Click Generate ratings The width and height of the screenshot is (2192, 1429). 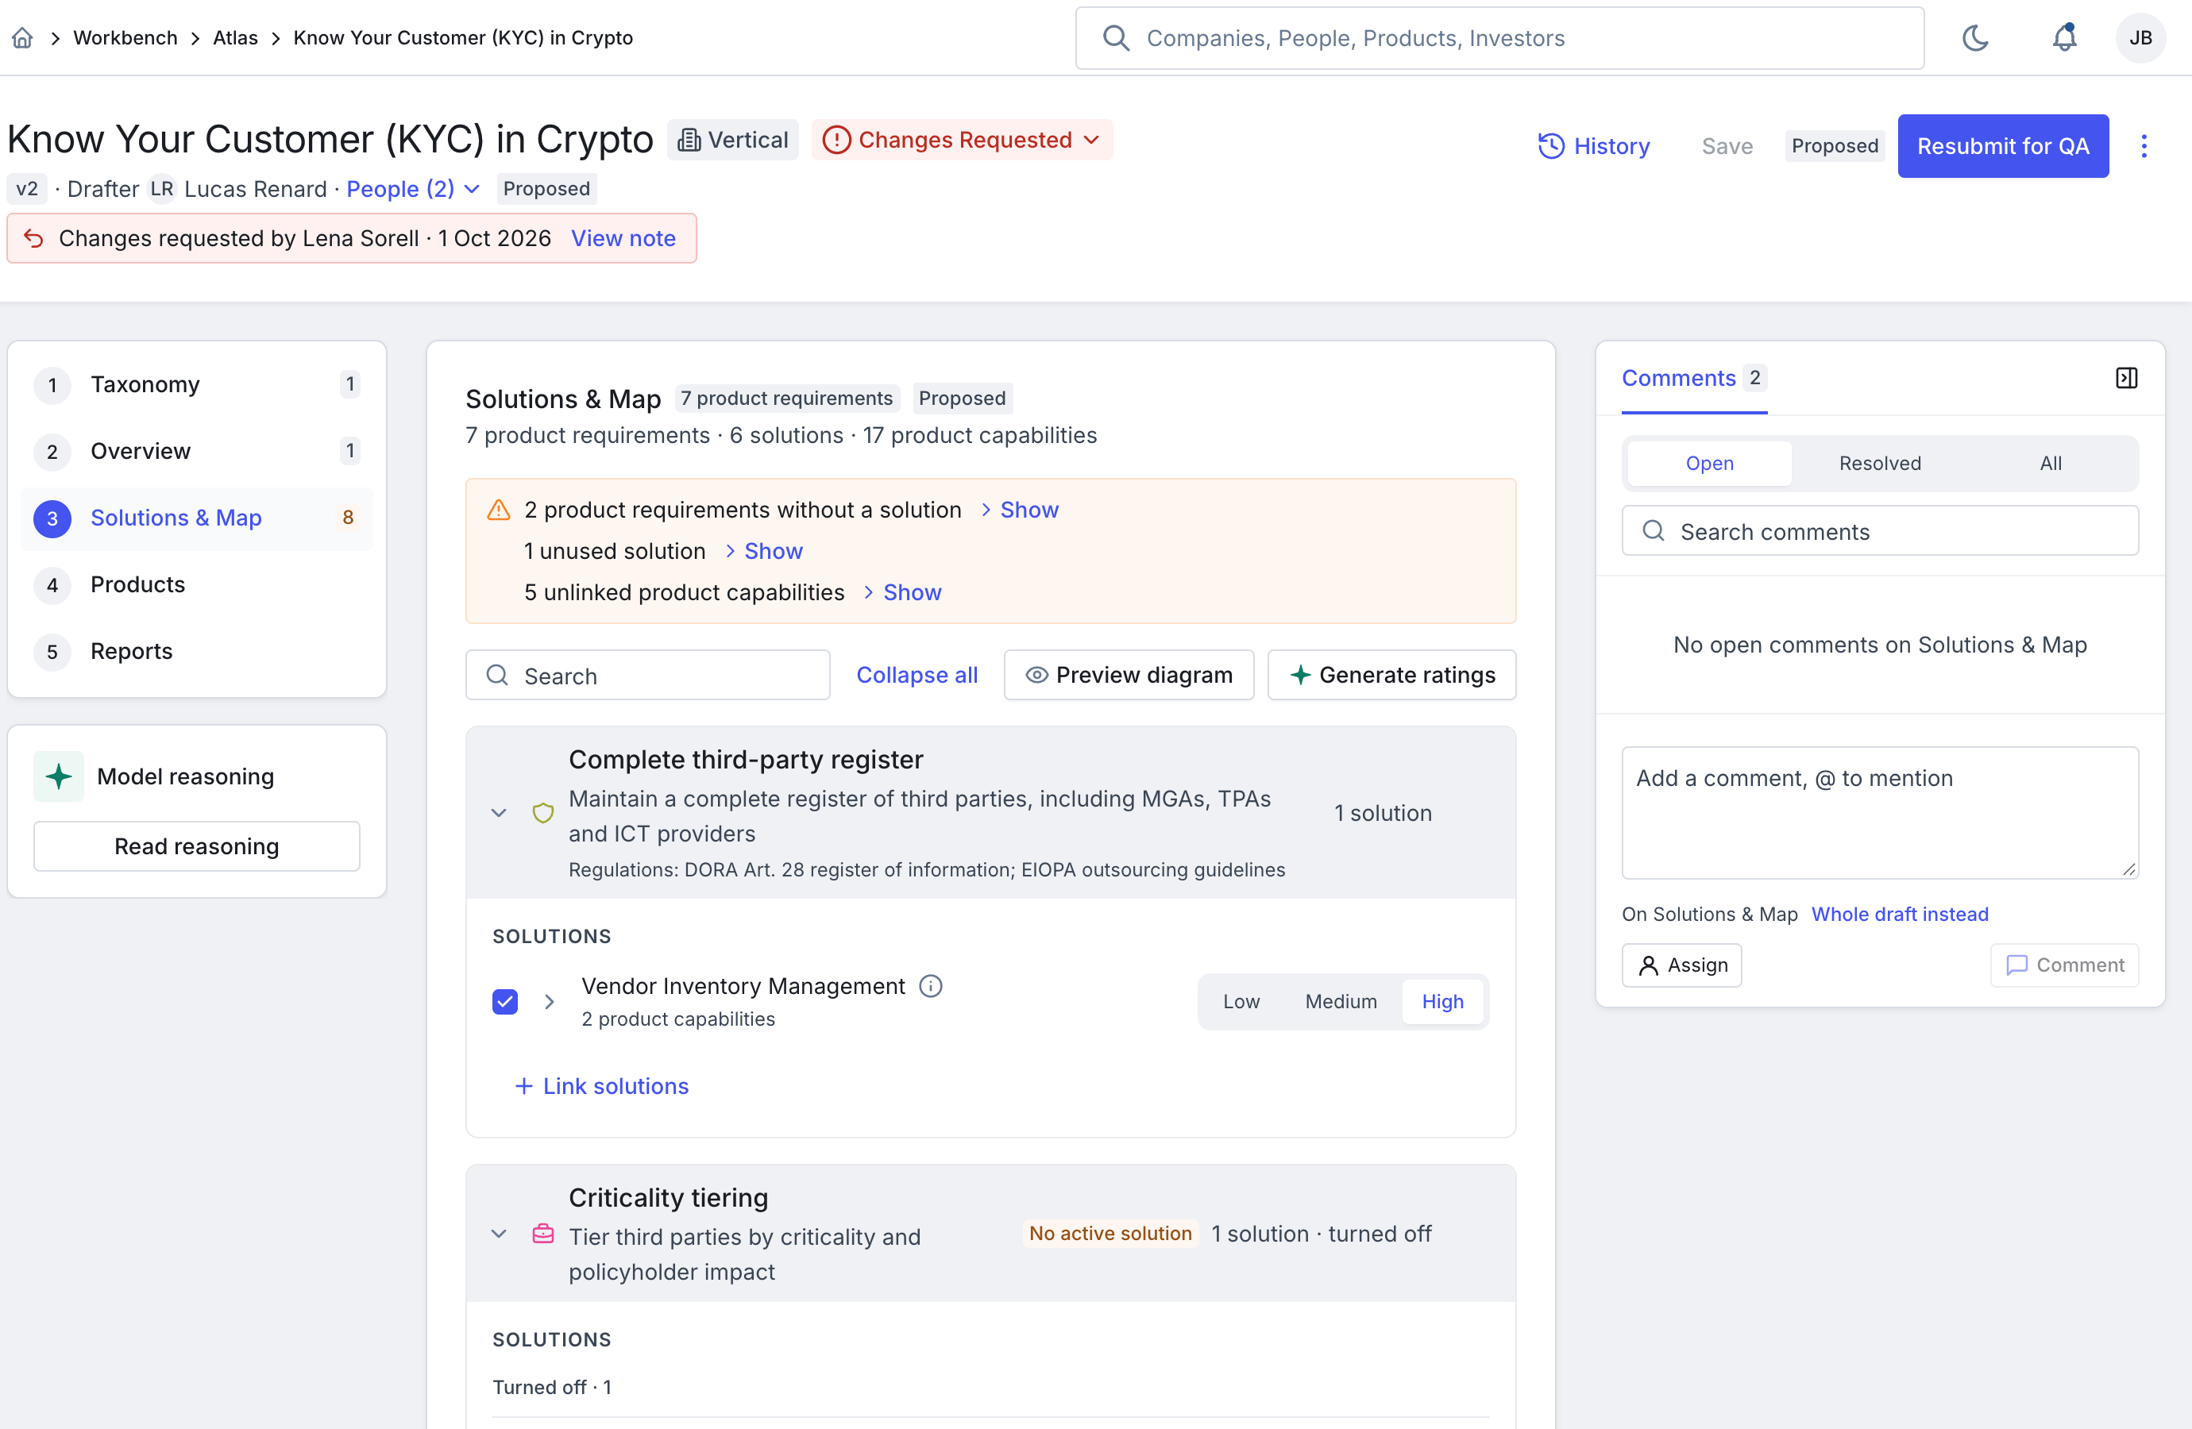pyautogui.click(x=1391, y=675)
